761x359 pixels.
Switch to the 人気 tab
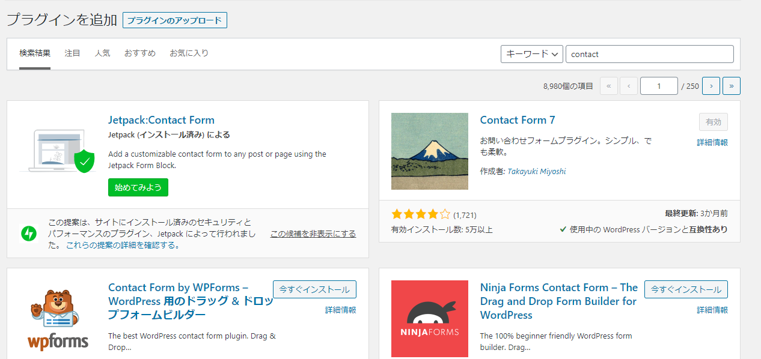[x=102, y=53]
